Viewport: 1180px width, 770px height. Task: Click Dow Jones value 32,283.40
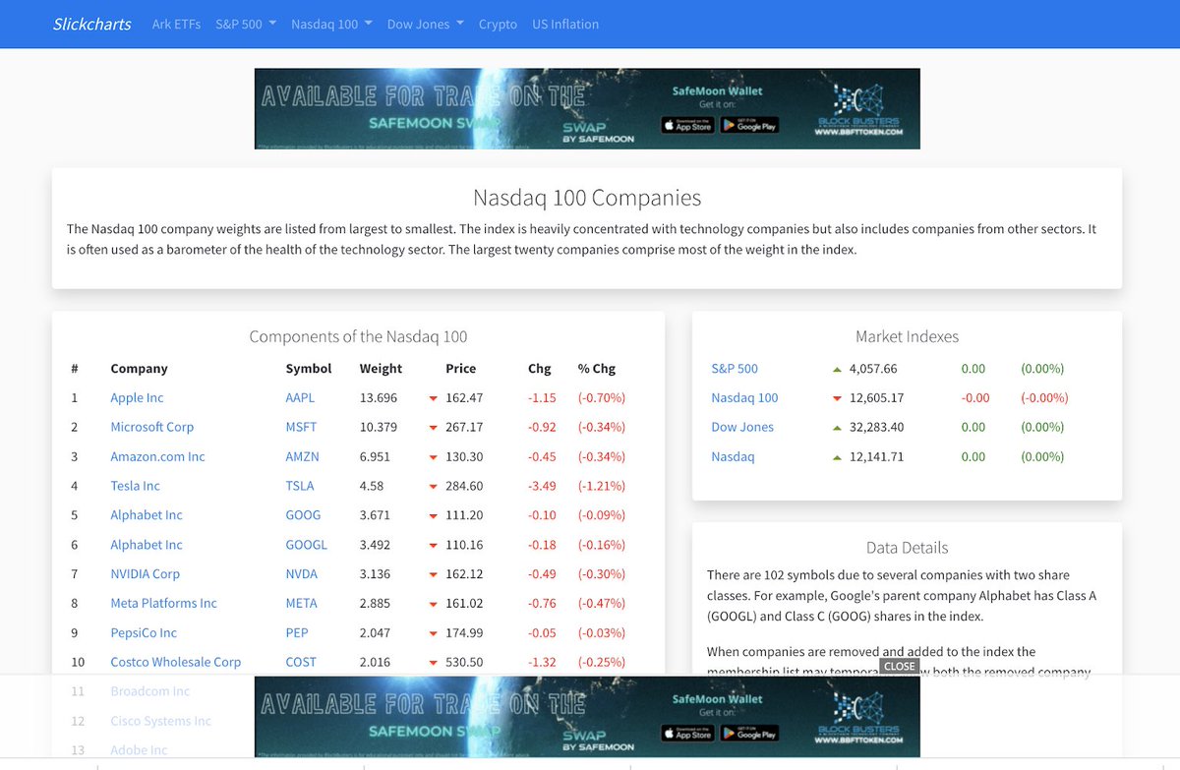point(875,427)
